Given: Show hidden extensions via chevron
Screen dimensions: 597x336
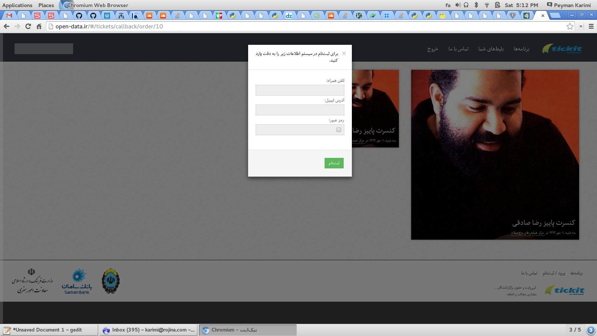Looking at the screenshot, I should [x=581, y=27].
